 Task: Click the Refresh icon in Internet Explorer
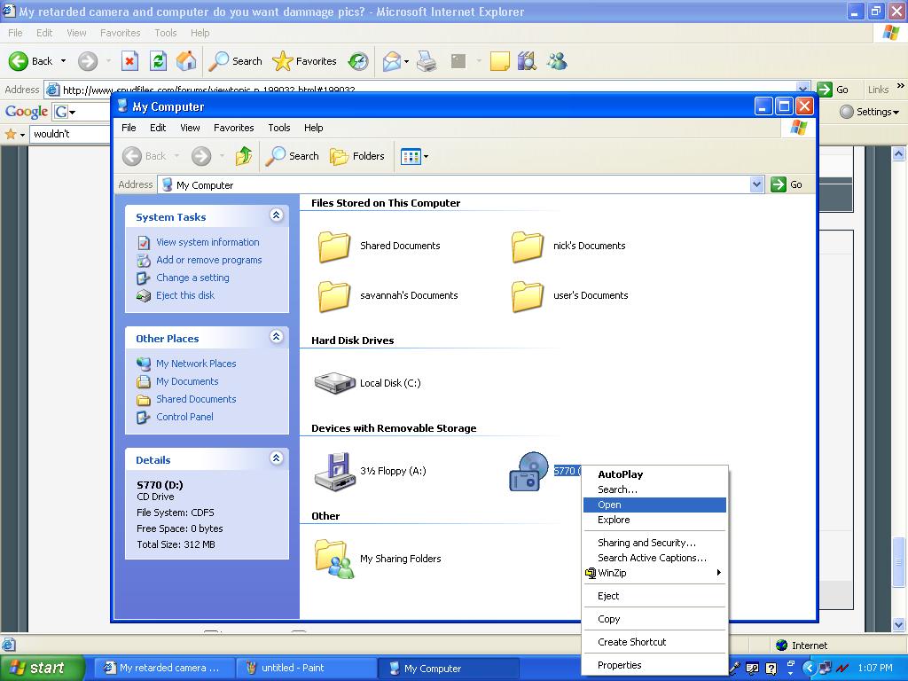pos(158,61)
